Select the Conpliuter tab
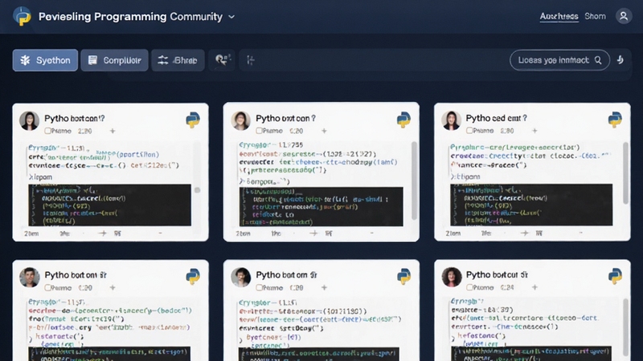This screenshot has width=643, height=361. pyautogui.click(x=114, y=60)
